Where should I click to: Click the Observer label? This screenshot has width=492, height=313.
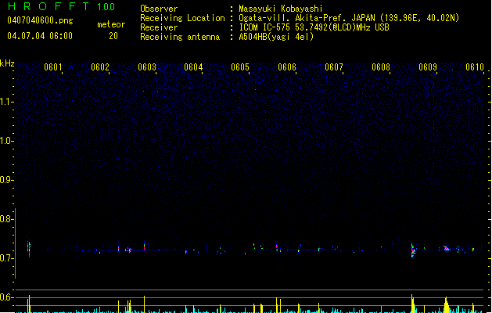click(159, 9)
